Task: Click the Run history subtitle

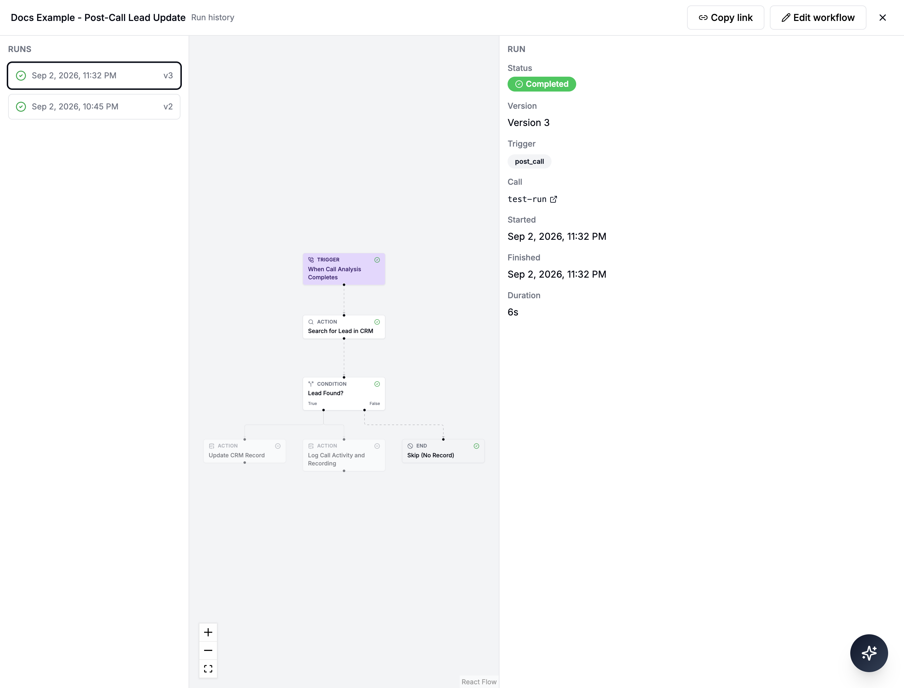Action: [213, 18]
